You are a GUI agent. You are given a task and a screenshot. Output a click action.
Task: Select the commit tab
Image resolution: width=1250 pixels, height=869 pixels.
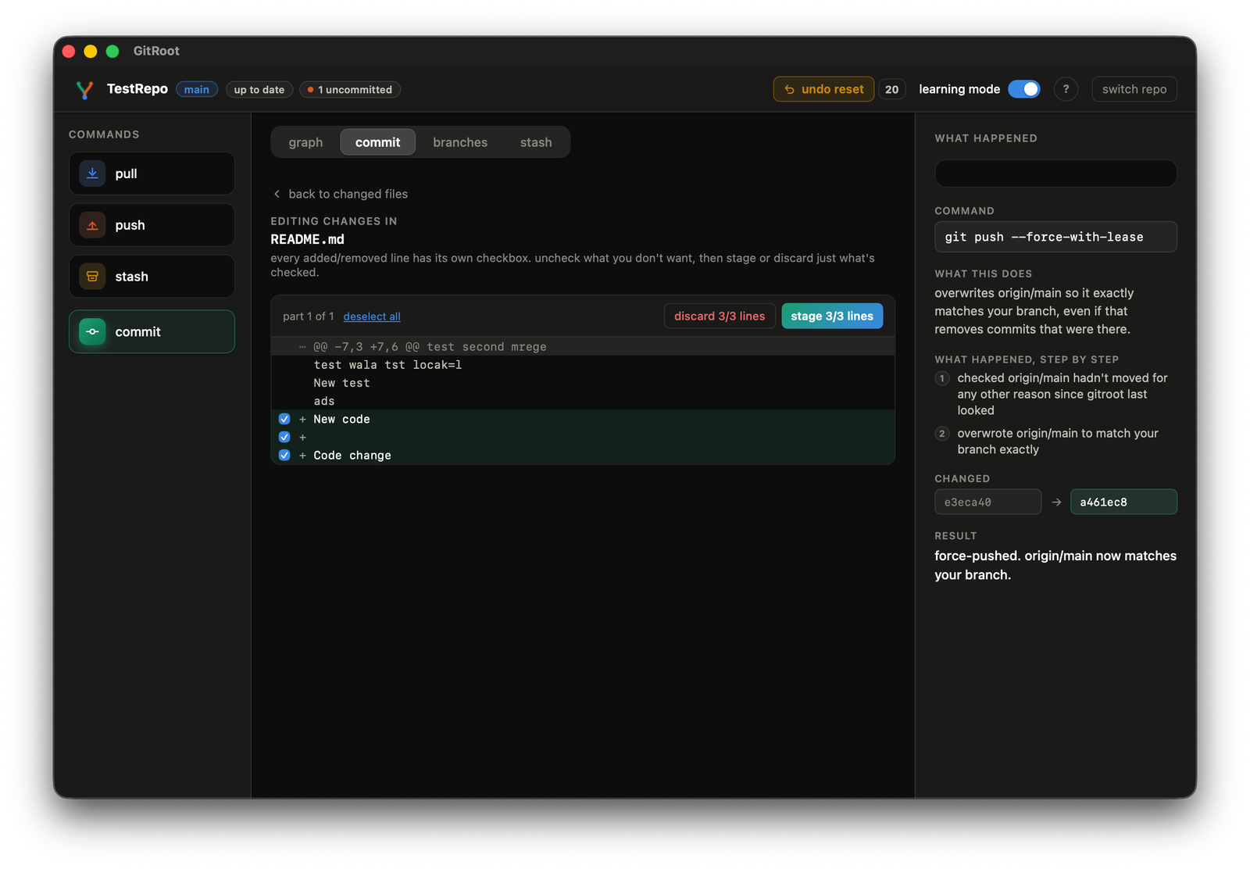pos(377,142)
